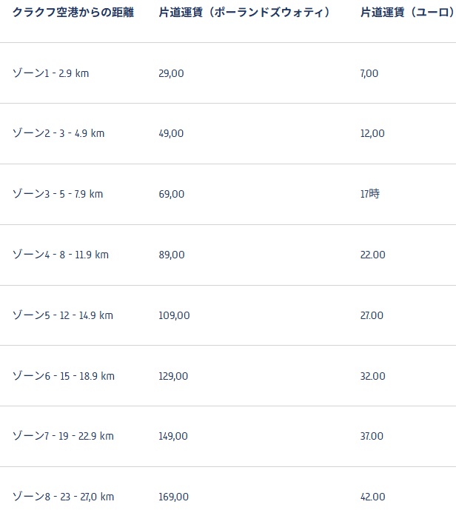456x510 pixels.
Task: Click the 7,00 euro fare value
Action: (x=369, y=73)
